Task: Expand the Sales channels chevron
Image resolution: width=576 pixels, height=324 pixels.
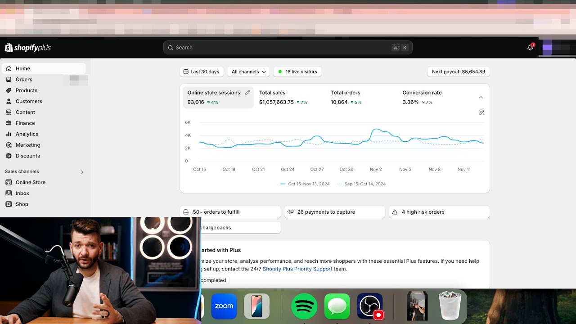Action: [82, 172]
